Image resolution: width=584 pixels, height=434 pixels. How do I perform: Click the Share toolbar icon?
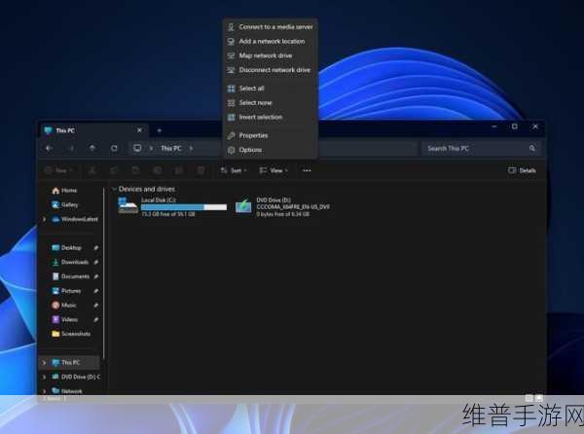[x=179, y=170]
